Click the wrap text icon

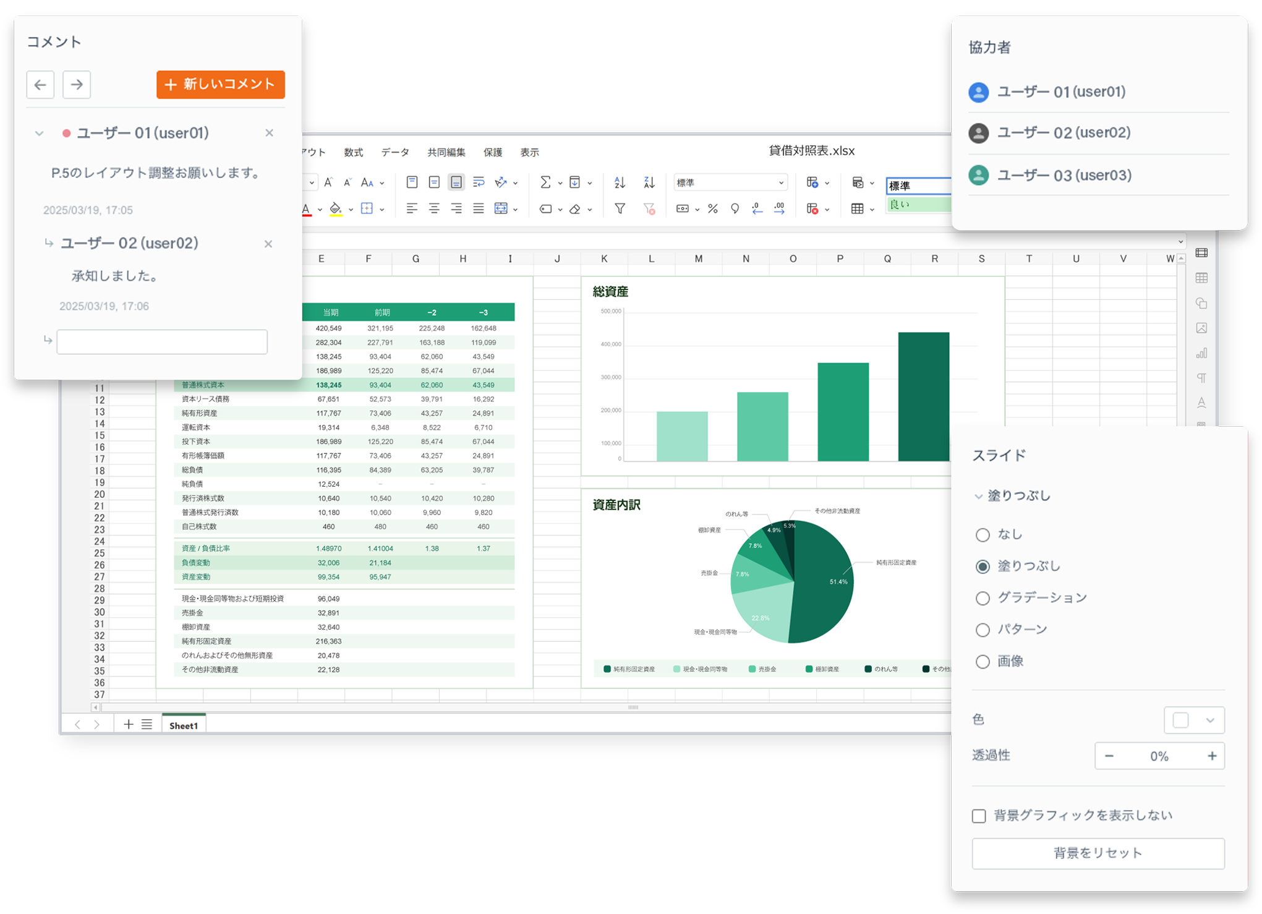tap(479, 182)
